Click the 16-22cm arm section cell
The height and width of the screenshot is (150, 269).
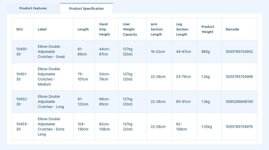(158, 52)
